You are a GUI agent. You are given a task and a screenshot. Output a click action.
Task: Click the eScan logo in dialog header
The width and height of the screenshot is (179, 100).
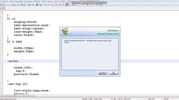click(65, 32)
